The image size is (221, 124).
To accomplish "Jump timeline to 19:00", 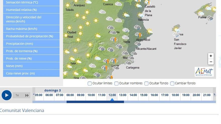I will (186, 95).
